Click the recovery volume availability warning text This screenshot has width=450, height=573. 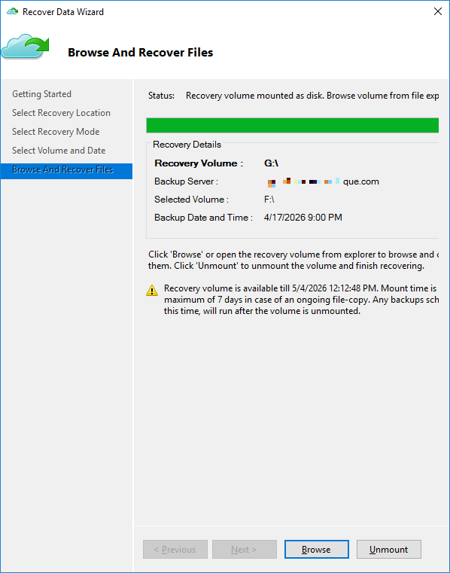pos(301,300)
